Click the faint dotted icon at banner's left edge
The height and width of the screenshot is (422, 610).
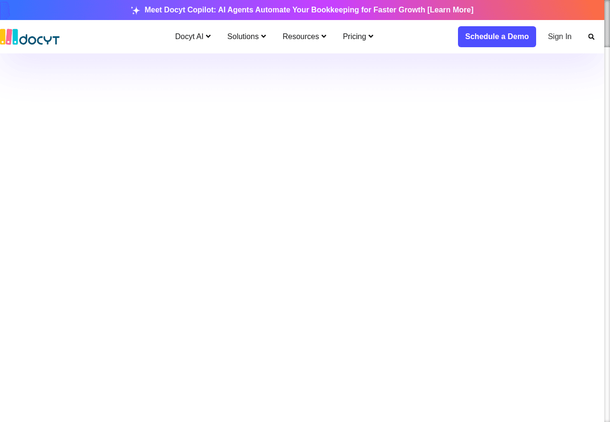point(5,10)
